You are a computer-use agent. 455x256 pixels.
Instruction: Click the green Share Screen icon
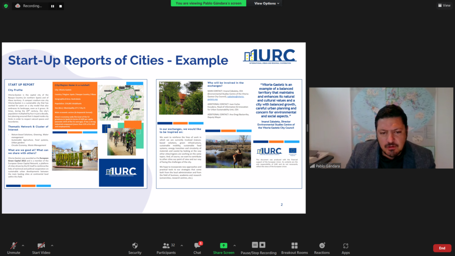(223, 245)
